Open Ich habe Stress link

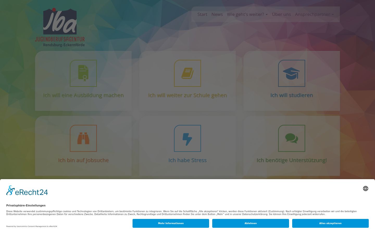[x=187, y=160]
